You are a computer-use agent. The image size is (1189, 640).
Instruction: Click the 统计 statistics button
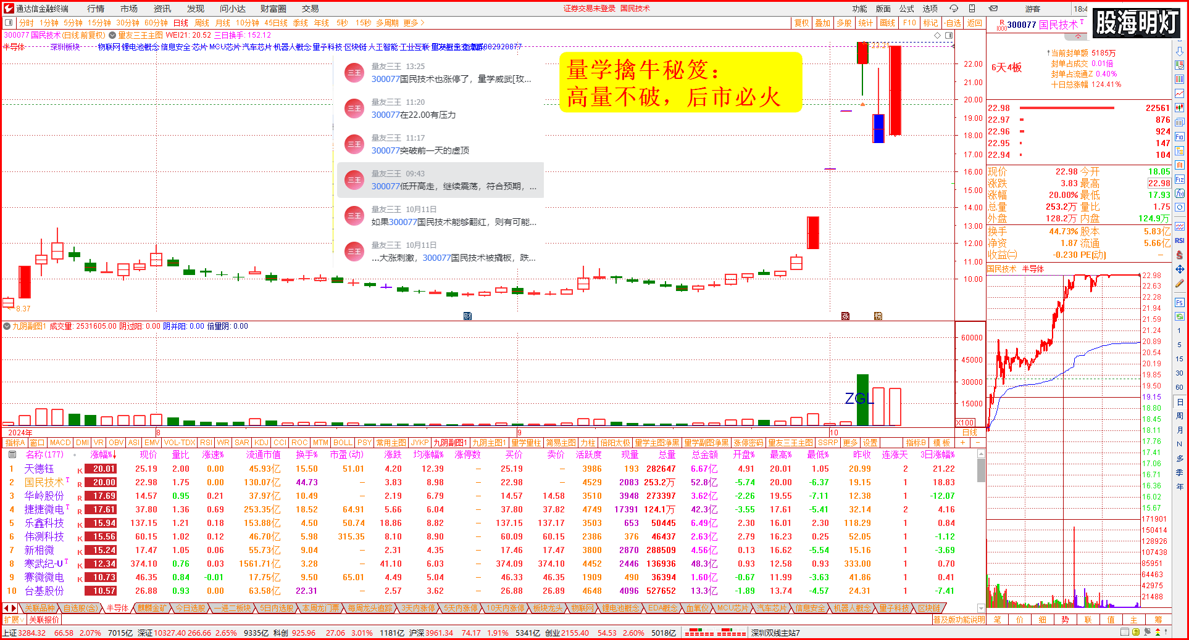866,23
